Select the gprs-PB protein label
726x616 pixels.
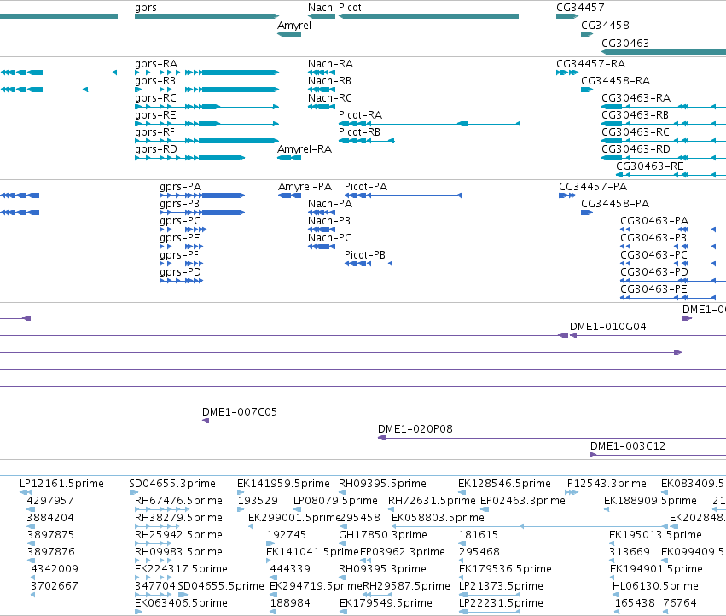(x=180, y=204)
